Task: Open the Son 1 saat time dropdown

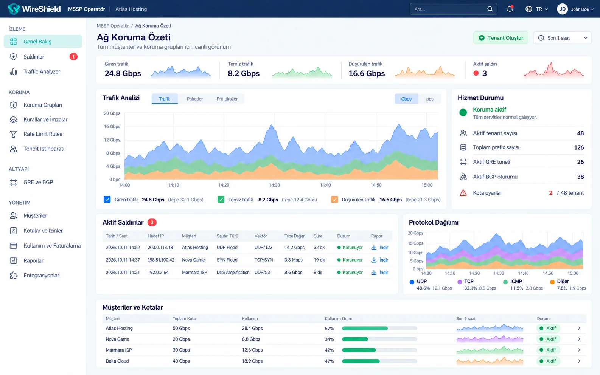Action: tap(562, 38)
